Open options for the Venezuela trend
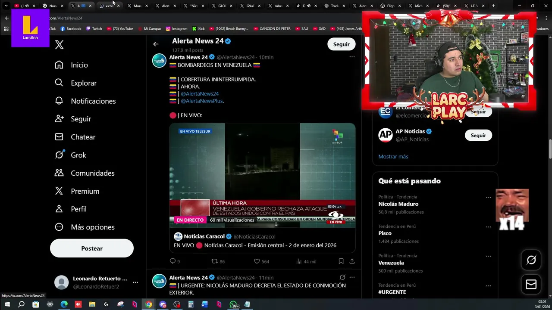 [x=489, y=256]
